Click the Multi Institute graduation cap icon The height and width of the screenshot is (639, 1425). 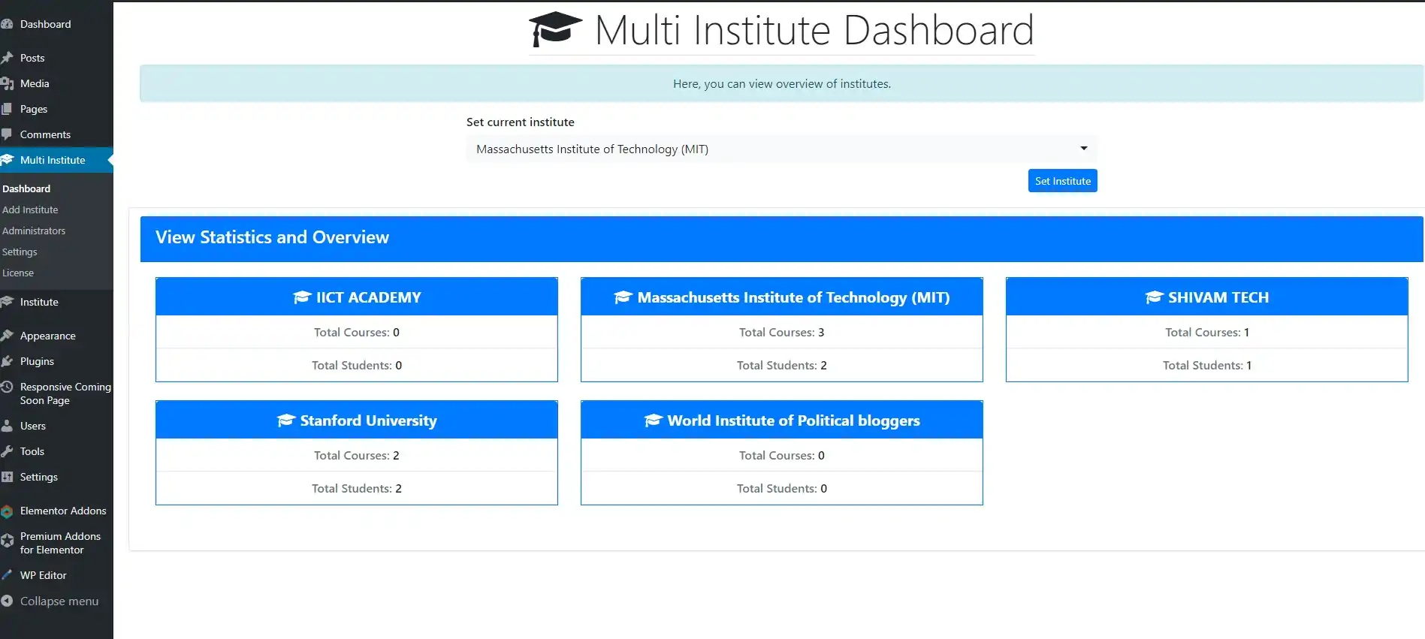(7, 160)
